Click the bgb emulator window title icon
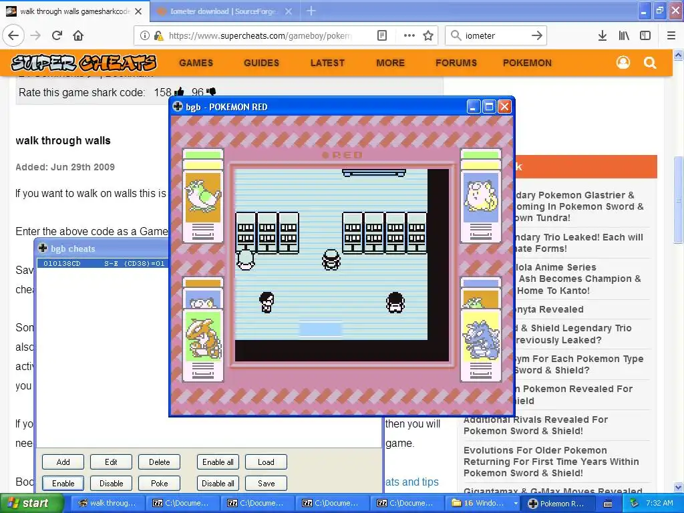The height and width of the screenshot is (513, 684). click(x=178, y=106)
